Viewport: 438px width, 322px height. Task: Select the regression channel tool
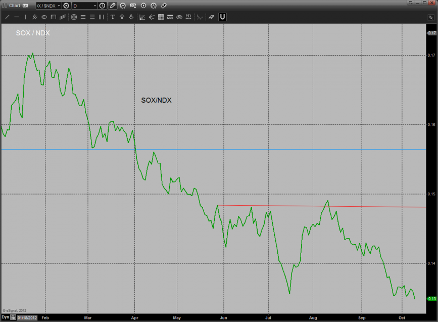(x=63, y=17)
